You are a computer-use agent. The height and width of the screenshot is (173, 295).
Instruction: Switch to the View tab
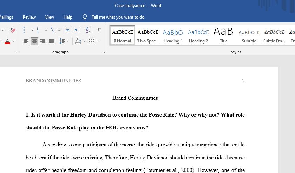tap(50, 17)
